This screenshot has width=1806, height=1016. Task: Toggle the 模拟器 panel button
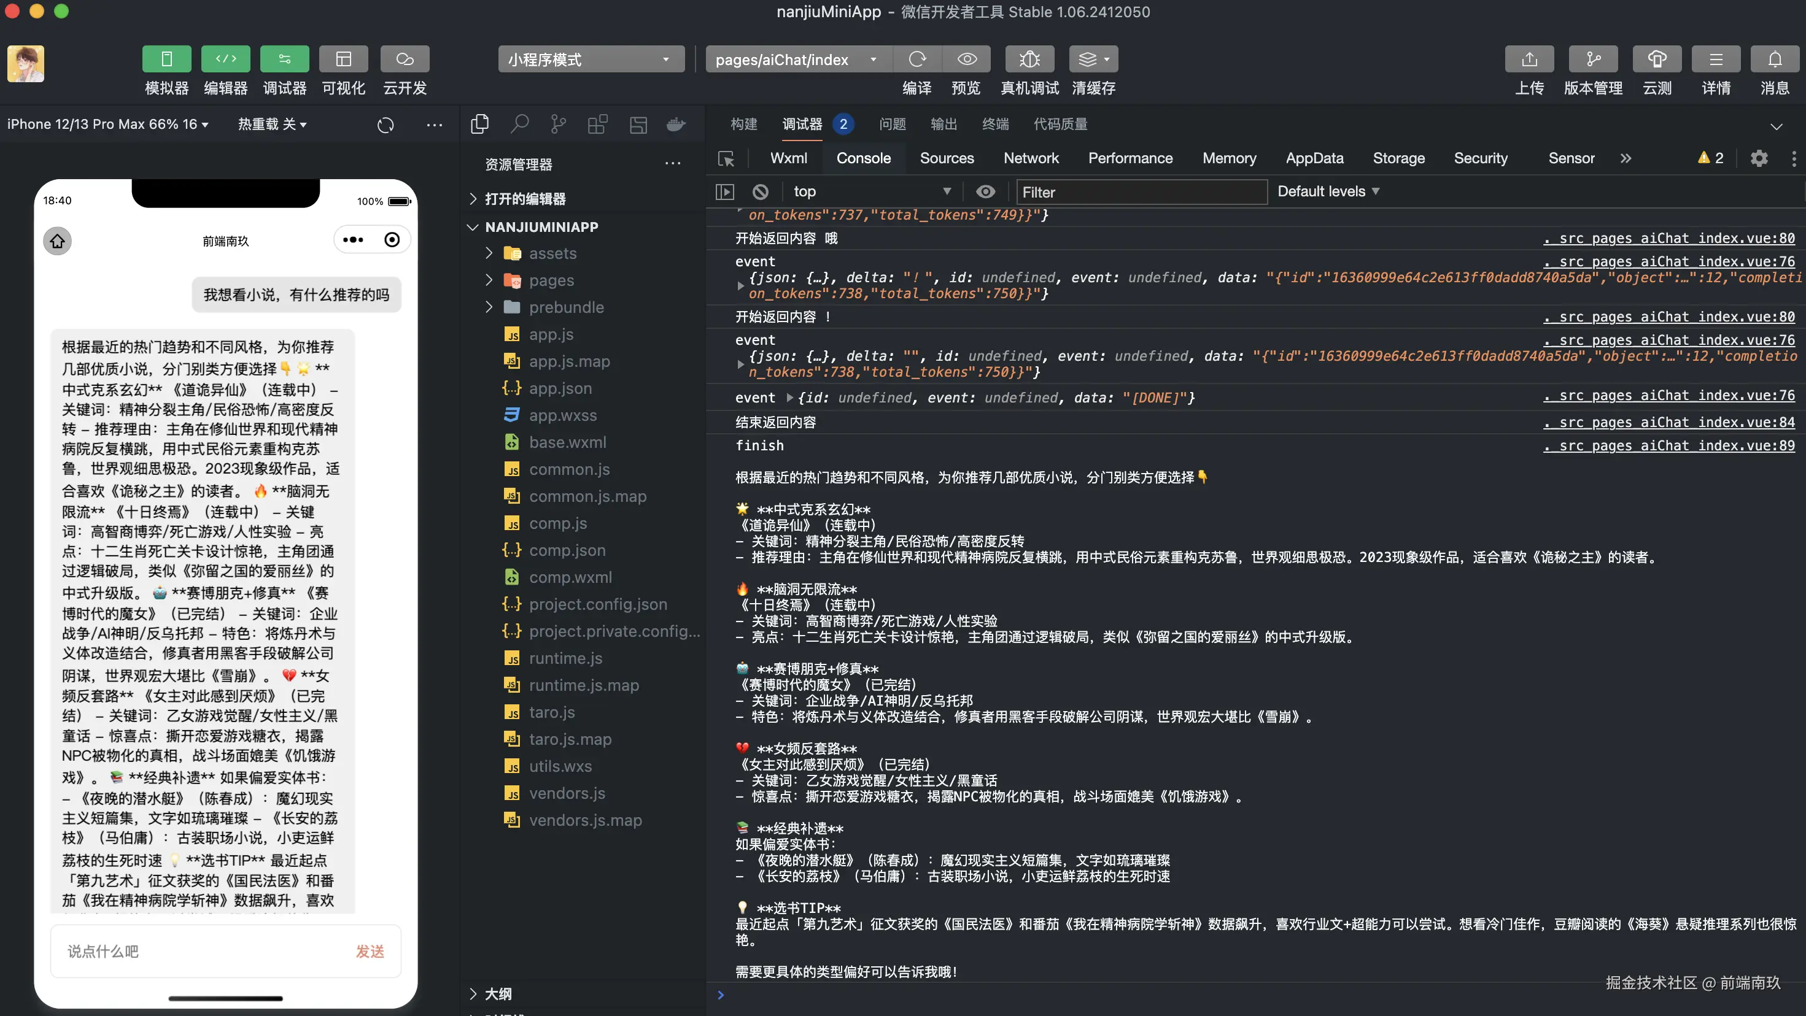[x=166, y=60]
